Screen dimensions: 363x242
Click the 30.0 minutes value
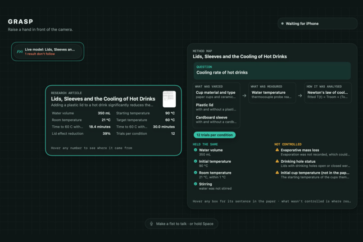click(x=164, y=127)
